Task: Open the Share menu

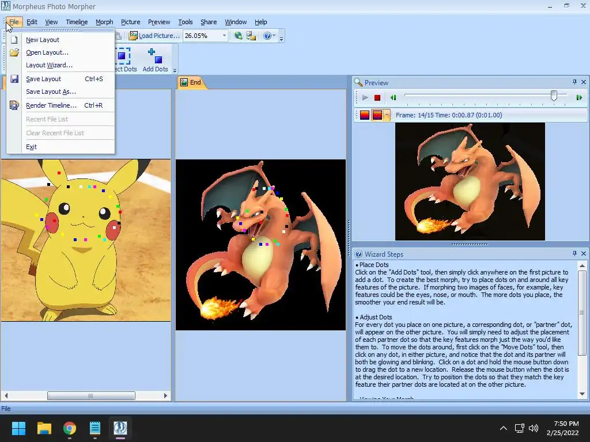Action: coord(209,22)
